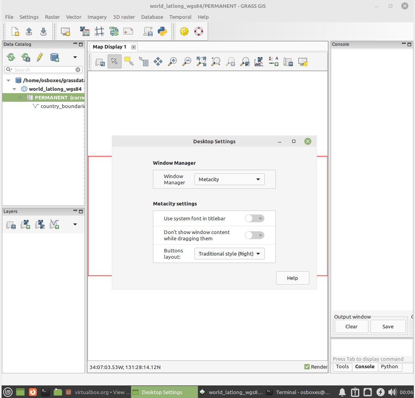Collapse world_latlong_wgs84 location node
This screenshot has height=398, width=415.
(14, 89)
